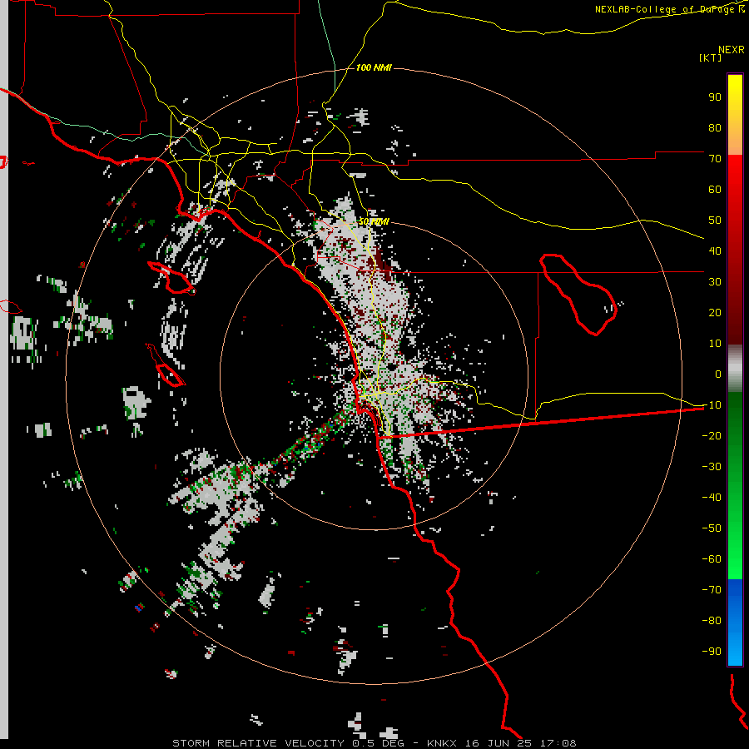The height and width of the screenshot is (749, 749).
Task: Click the 60 value on velocity scale
Action: pyautogui.click(x=715, y=190)
